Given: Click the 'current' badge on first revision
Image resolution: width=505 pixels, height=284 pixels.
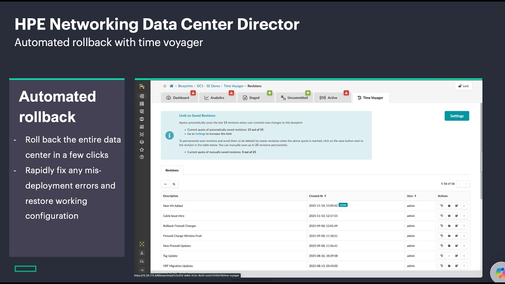Looking at the screenshot, I should (343, 205).
